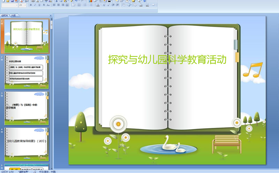Open the Shape Effects tool
This screenshot has height=173, width=279.
[x=153, y=5]
